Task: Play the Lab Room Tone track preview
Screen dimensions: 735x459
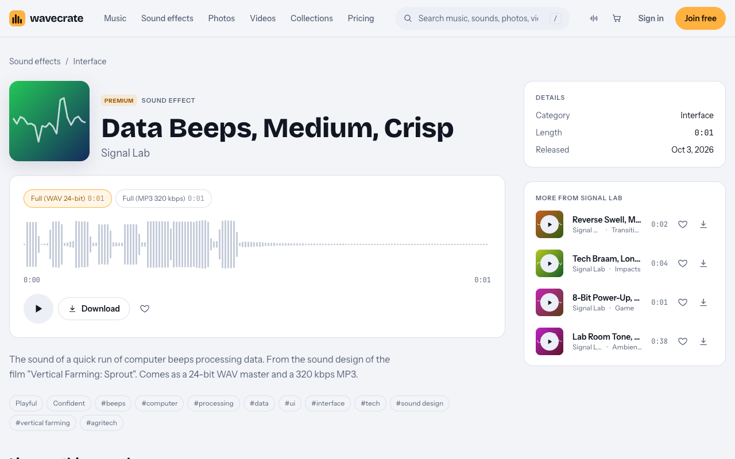Action: (550, 341)
